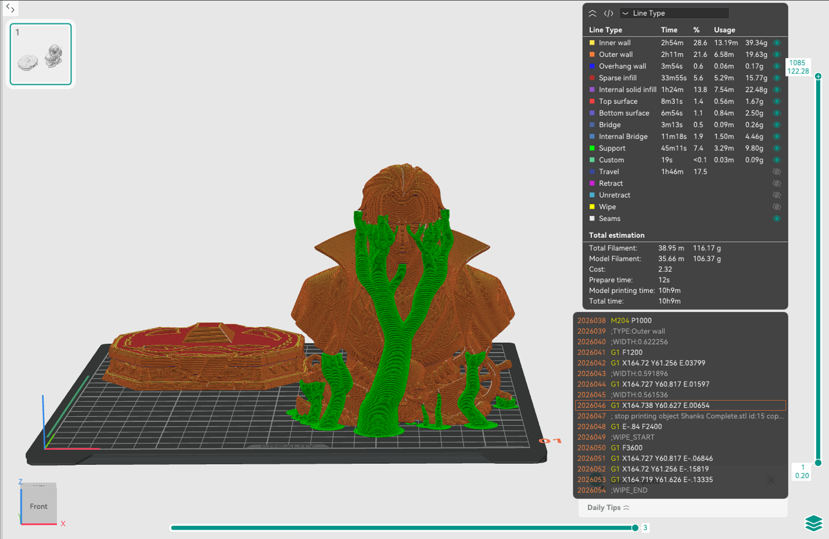Screen dimensions: 829x539
Task: Toggle the Overhang wall eye icon
Action: pyautogui.click(x=776, y=66)
